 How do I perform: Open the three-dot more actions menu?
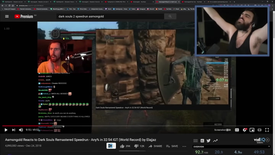184,146
